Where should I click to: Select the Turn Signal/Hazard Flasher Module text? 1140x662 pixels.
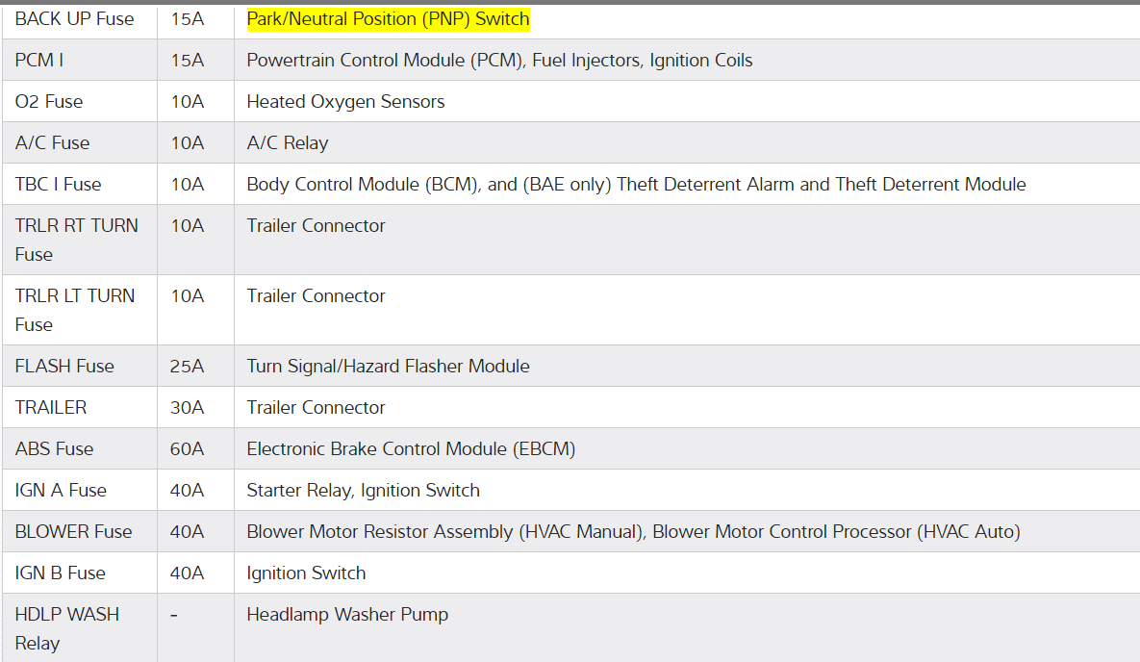click(x=388, y=367)
